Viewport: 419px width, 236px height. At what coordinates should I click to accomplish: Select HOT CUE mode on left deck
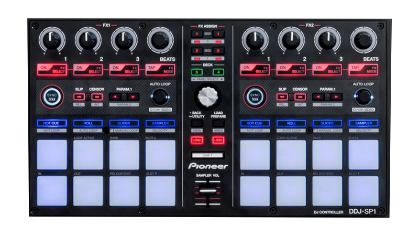click(51, 123)
